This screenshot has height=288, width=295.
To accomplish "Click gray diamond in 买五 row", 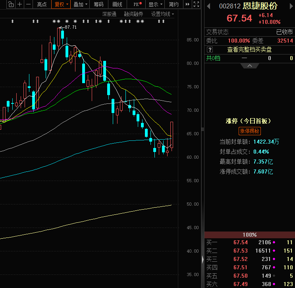I will click(x=274, y=276).
